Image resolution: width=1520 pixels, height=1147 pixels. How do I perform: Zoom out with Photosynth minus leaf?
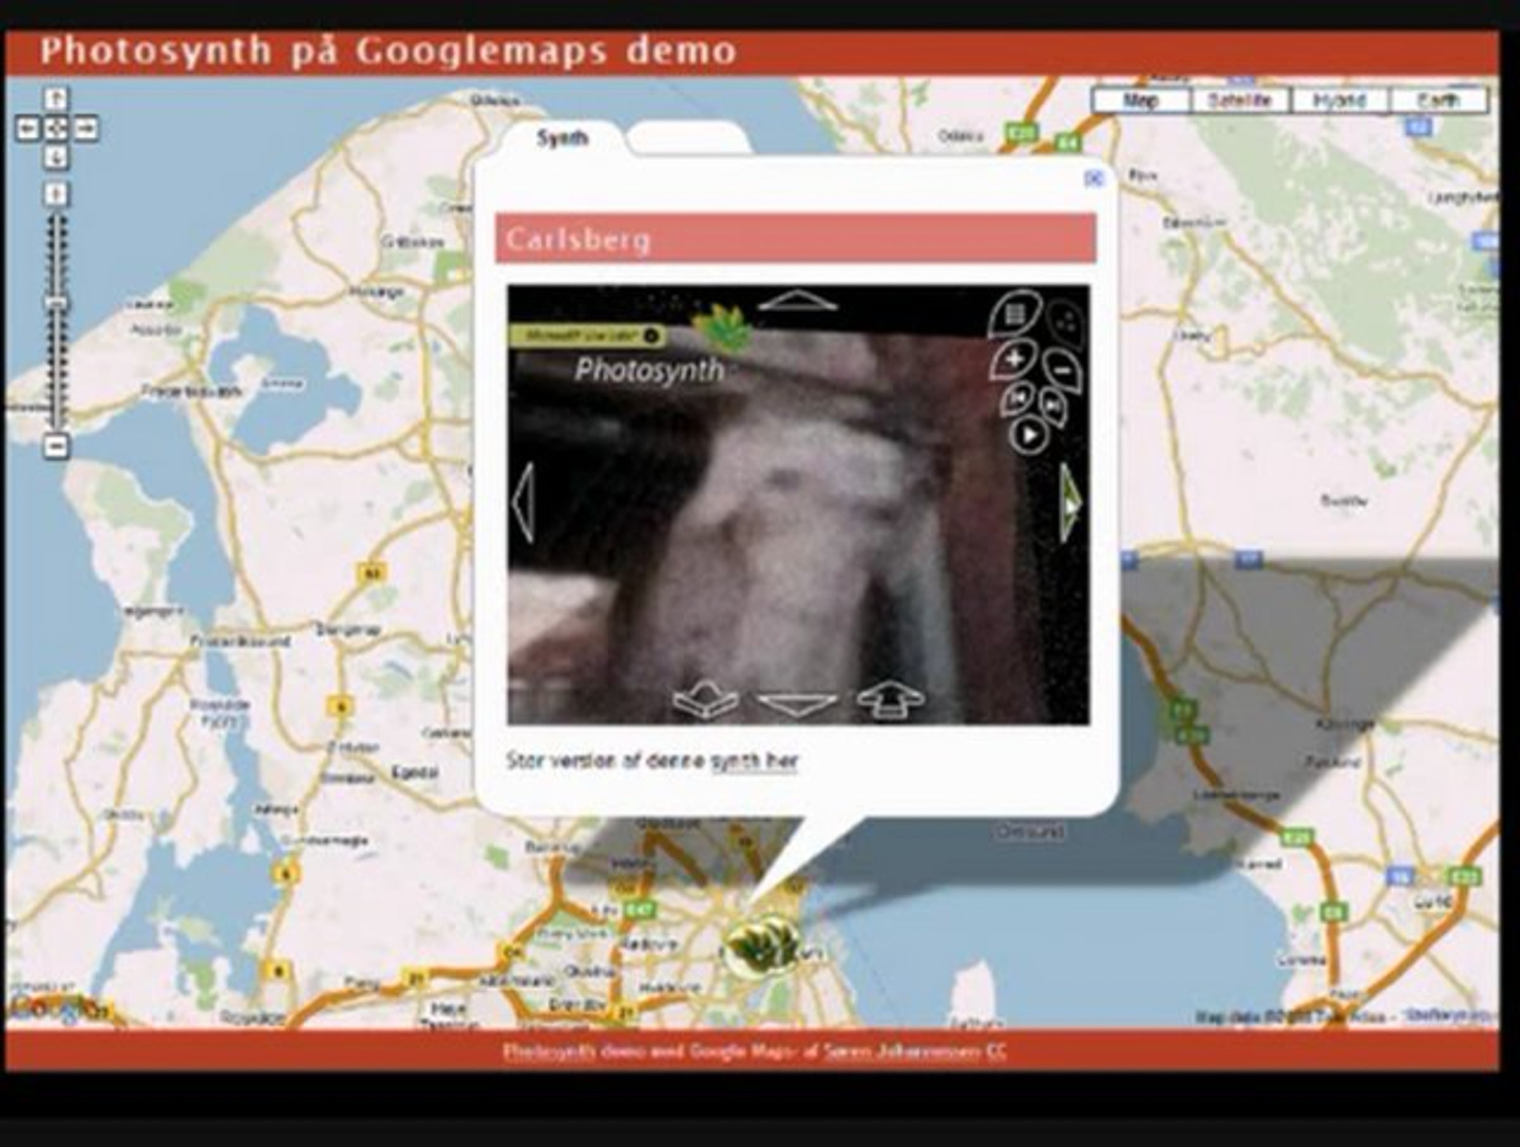[1062, 371]
